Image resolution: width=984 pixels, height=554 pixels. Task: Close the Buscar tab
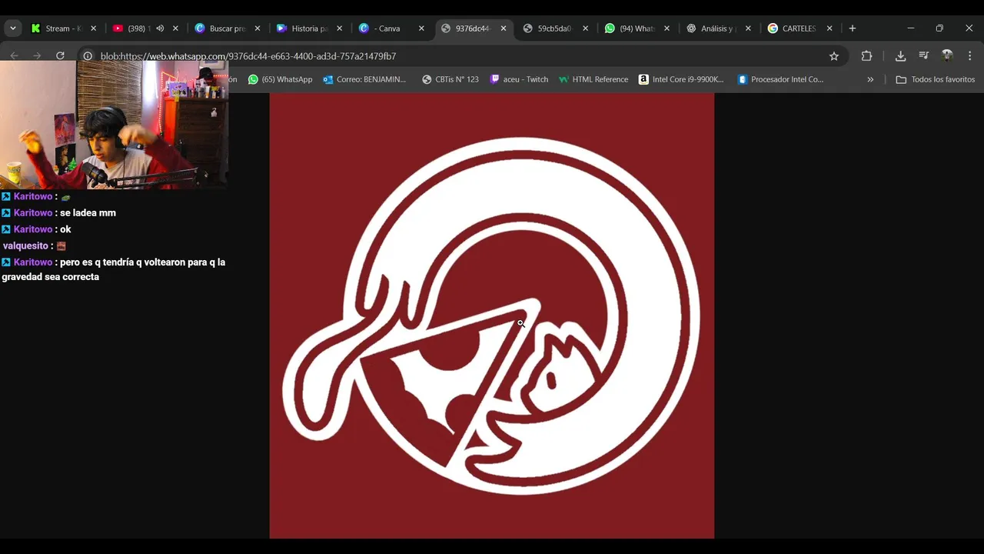(x=258, y=28)
